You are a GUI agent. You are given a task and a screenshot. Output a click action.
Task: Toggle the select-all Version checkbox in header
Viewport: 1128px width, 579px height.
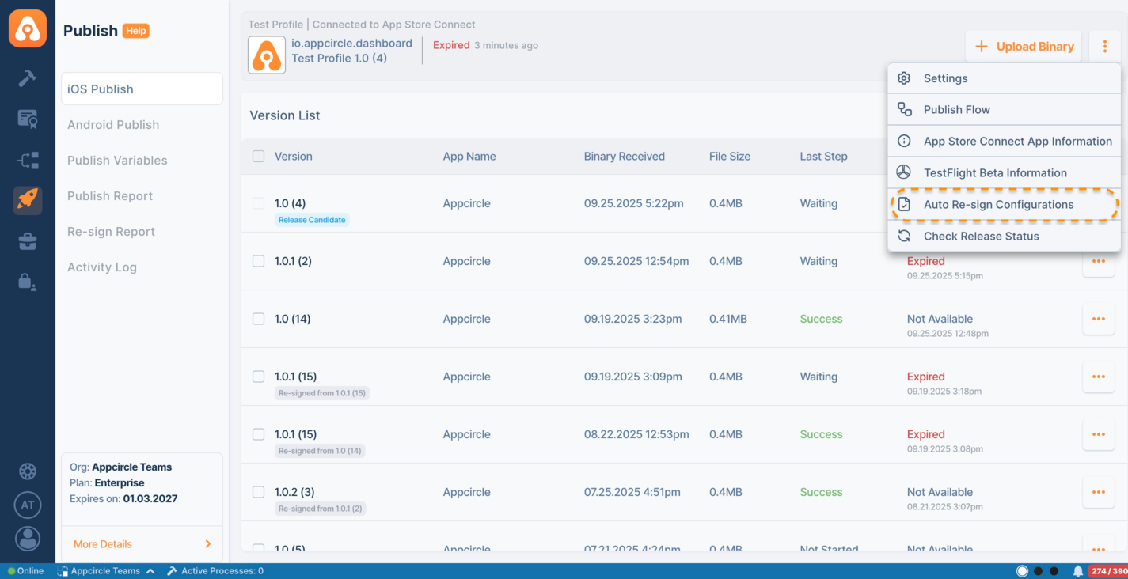[x=258, y=157]
